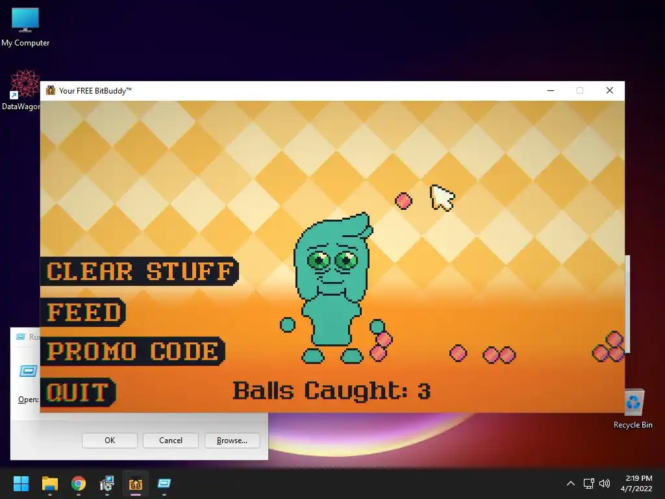
Task: Launch Google Chrome from the taskbar
Action: pos(79,483)
